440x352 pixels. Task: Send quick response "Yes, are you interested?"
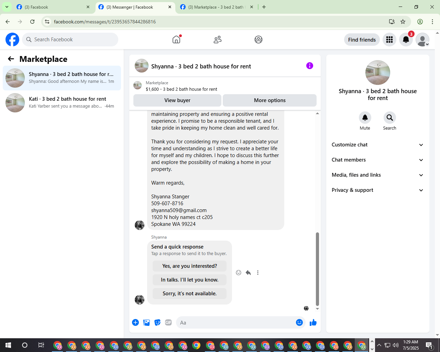click(x=190, y=266)
